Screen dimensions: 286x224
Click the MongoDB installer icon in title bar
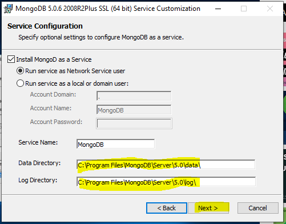(x=8, y=9)
